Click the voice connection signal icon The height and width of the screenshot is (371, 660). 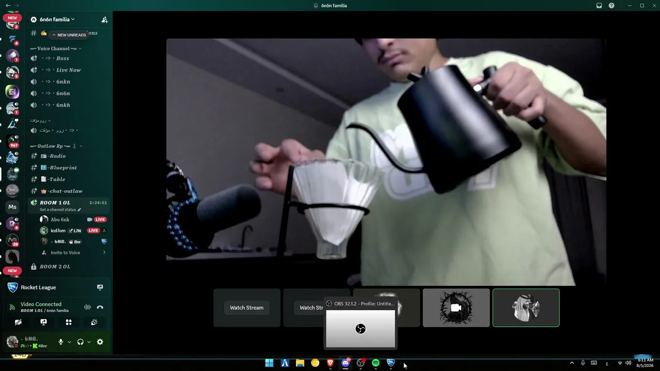[12, 307]
